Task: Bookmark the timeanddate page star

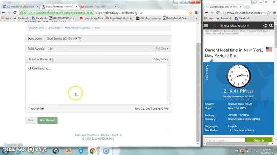Action: pos(268,13)
